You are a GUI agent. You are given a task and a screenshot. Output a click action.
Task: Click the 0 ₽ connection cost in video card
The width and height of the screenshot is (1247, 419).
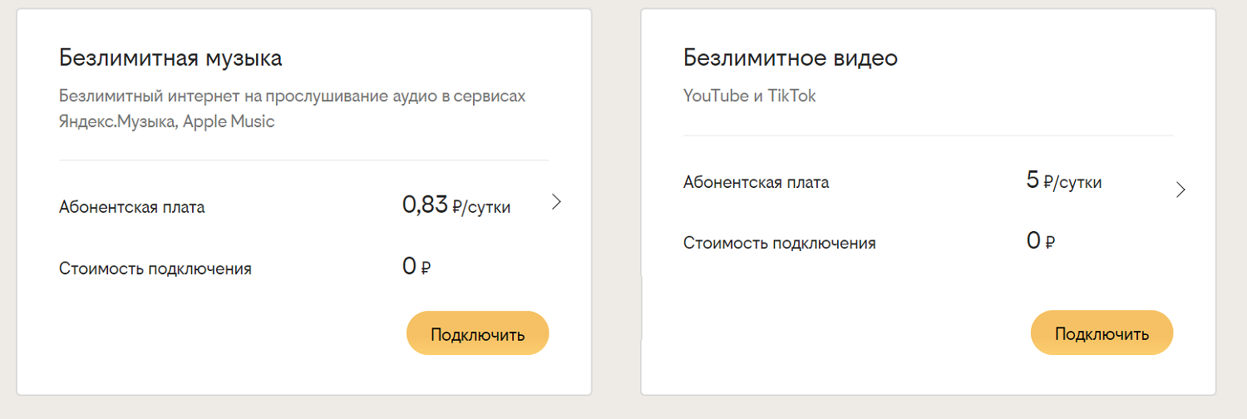click(x=1041, y=242)
